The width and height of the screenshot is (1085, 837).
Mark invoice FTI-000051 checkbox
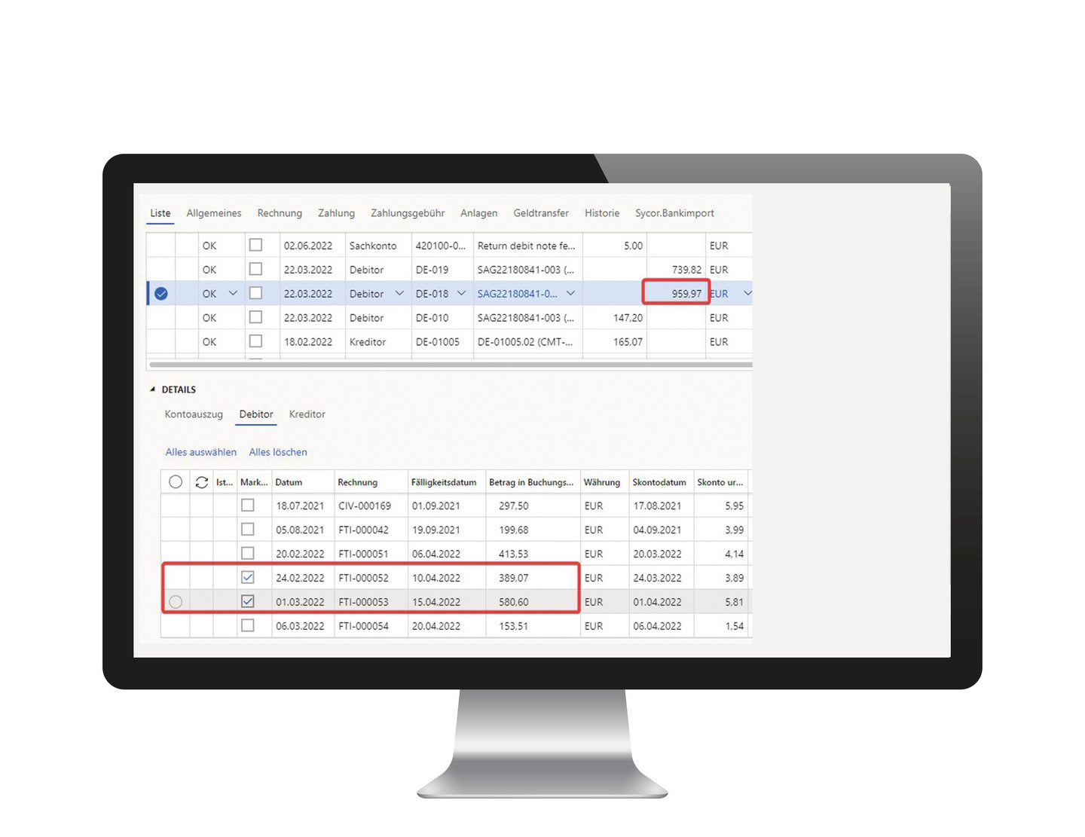pos(247,554)
